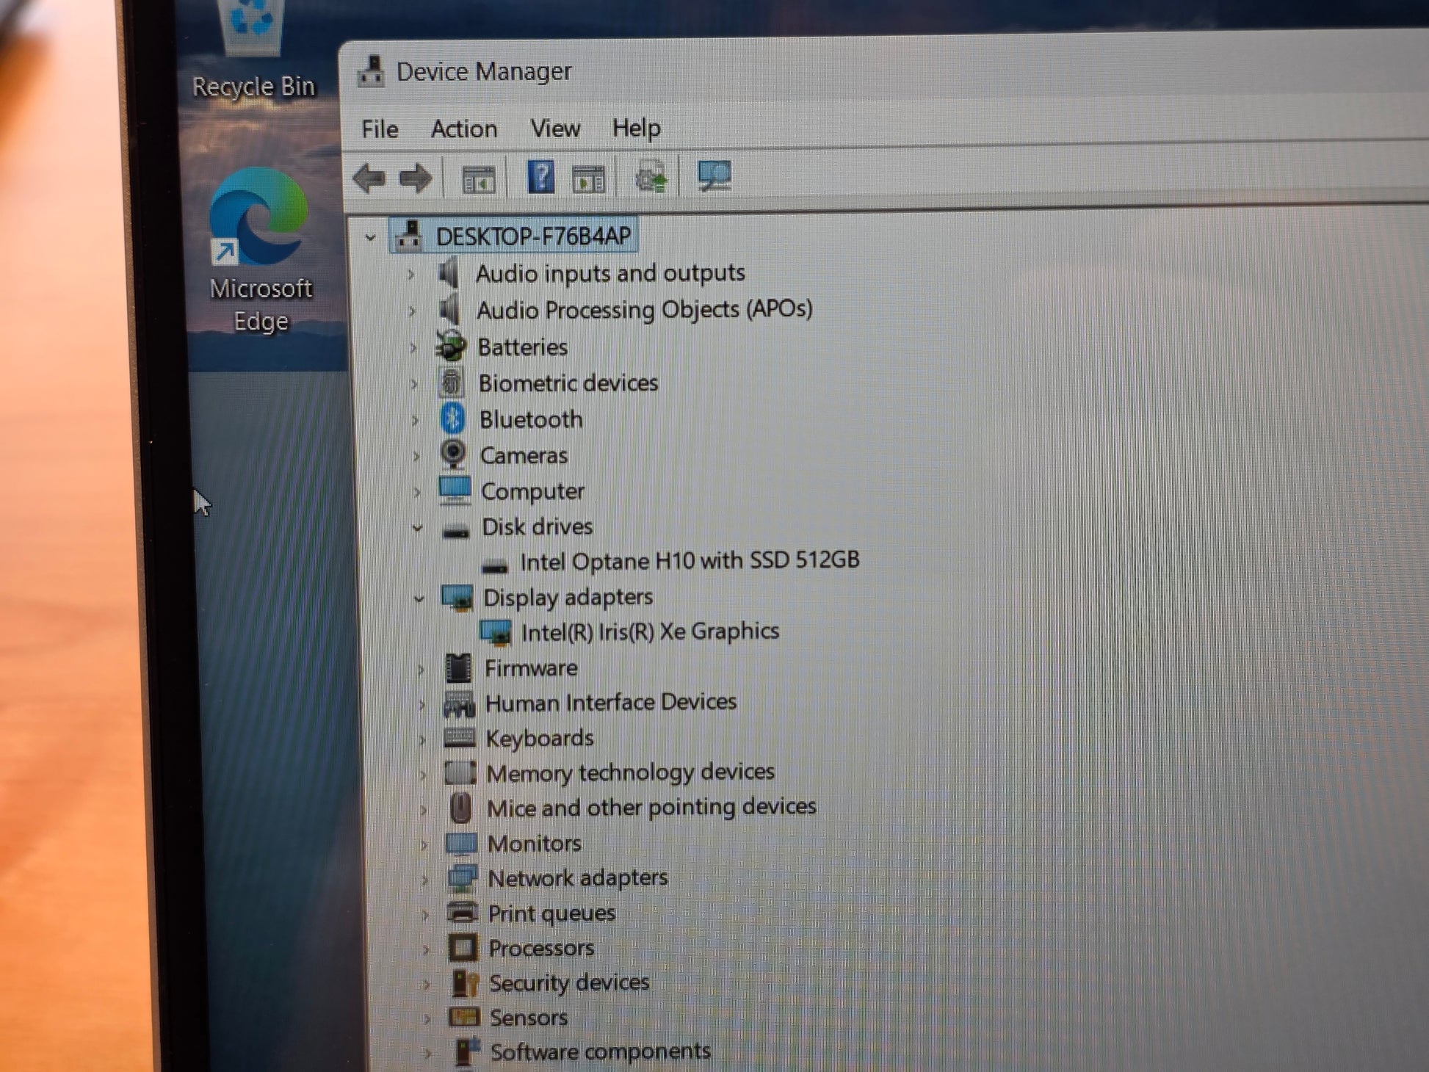Select Intel(R) Iris(R) Xe Graphics device
1429x1072 pixels.
coord(649,632)
